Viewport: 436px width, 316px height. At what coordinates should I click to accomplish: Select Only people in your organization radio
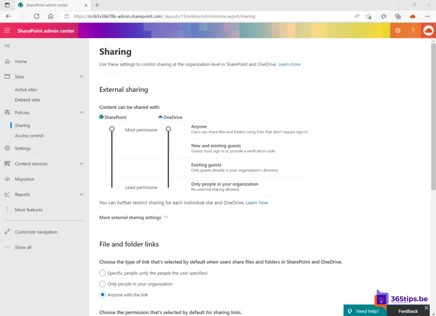pyautogui.click(x=103, y=284)
